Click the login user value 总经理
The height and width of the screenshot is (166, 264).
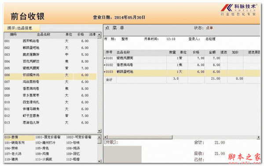click(x=210, y=39)
